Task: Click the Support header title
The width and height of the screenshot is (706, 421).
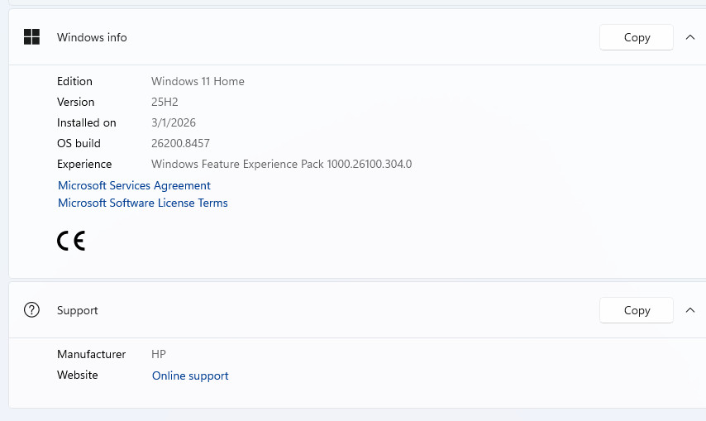Action: click(x=78, y=310)
